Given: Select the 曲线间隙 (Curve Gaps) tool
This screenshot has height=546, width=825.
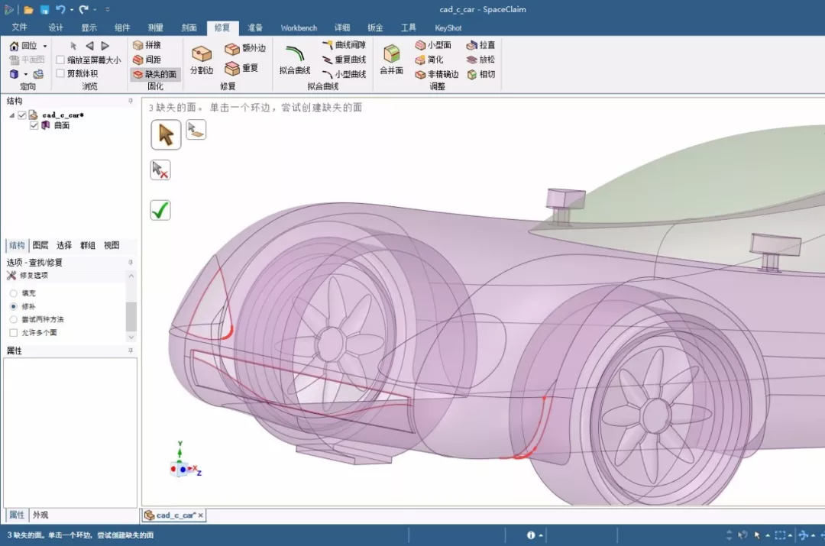Looking at the screenshot, I should click(344, 45).
